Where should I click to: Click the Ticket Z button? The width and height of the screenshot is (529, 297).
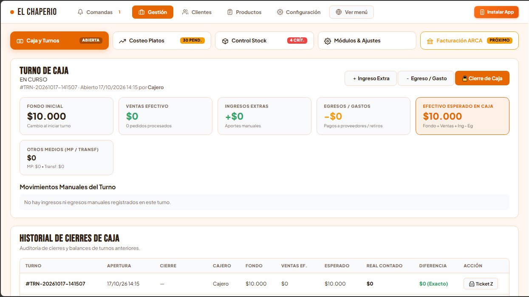click(x=481, y=284)
